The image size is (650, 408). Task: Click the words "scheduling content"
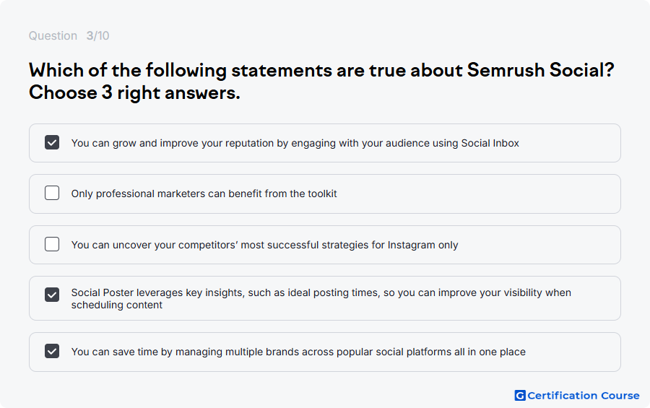point(116,305)
